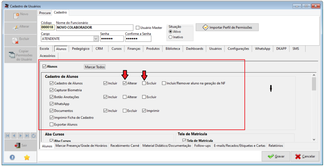Viewport: 325px width, 167px height.
Task: Toggle Excluir for Documentos
Action: [124, 111]
